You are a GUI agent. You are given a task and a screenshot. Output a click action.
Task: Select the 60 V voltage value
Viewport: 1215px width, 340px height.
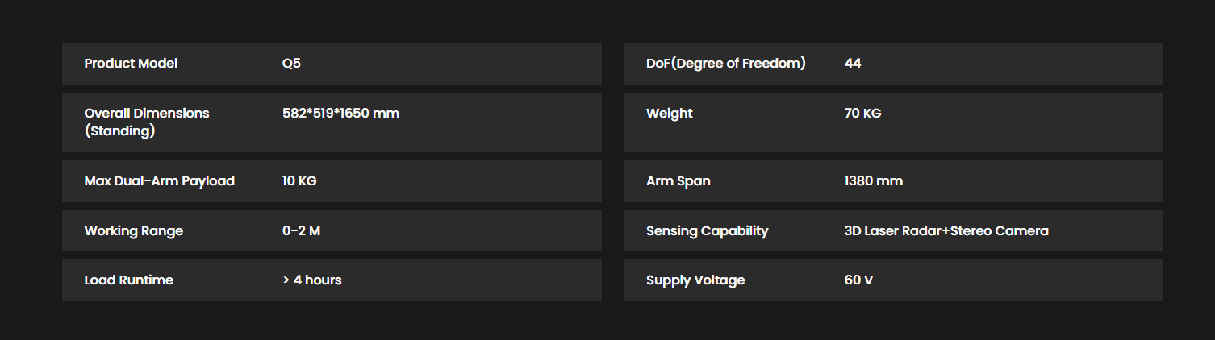(x=858, y=280)
